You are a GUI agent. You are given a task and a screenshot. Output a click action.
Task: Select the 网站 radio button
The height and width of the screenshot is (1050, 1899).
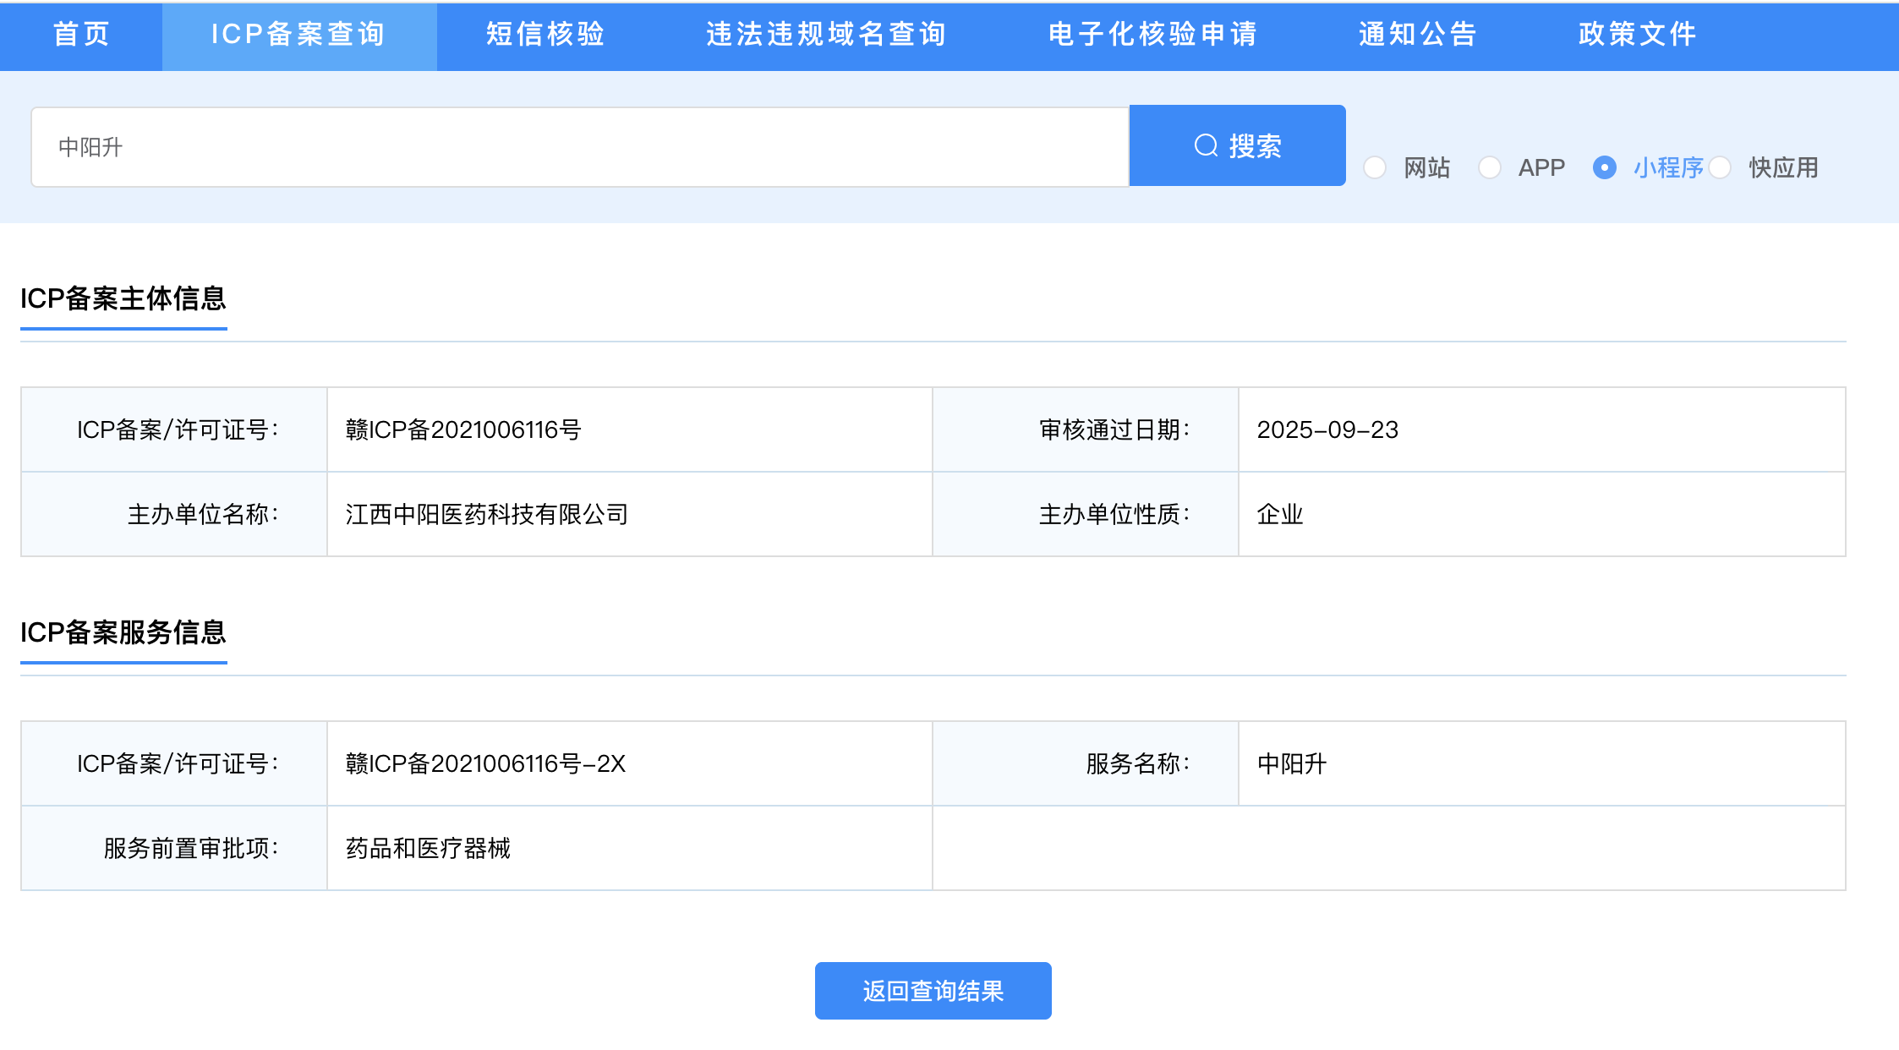point(1376,167)
